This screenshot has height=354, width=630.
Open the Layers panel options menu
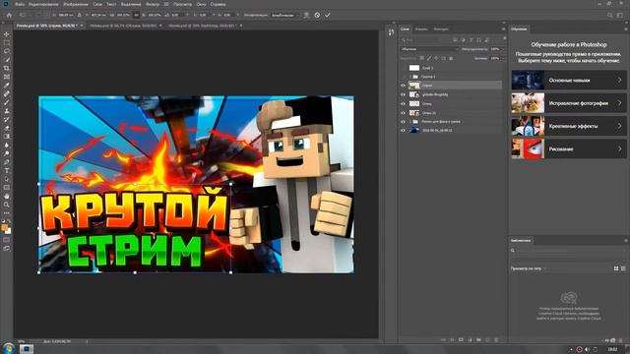[x=503, y=29]
